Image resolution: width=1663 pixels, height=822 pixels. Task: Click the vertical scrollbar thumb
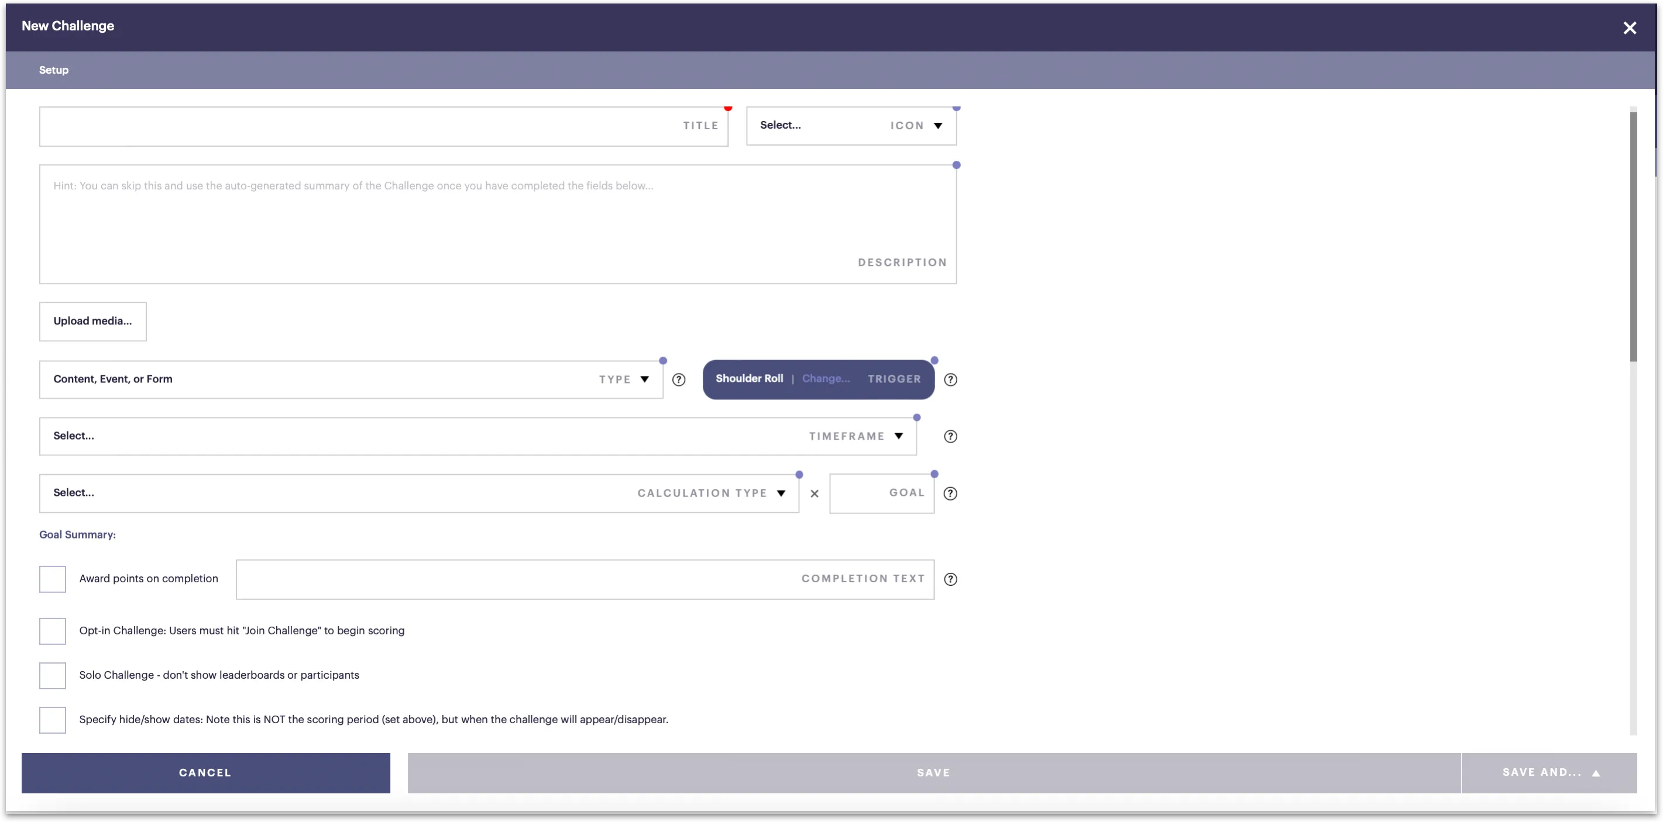[1633, 237]
